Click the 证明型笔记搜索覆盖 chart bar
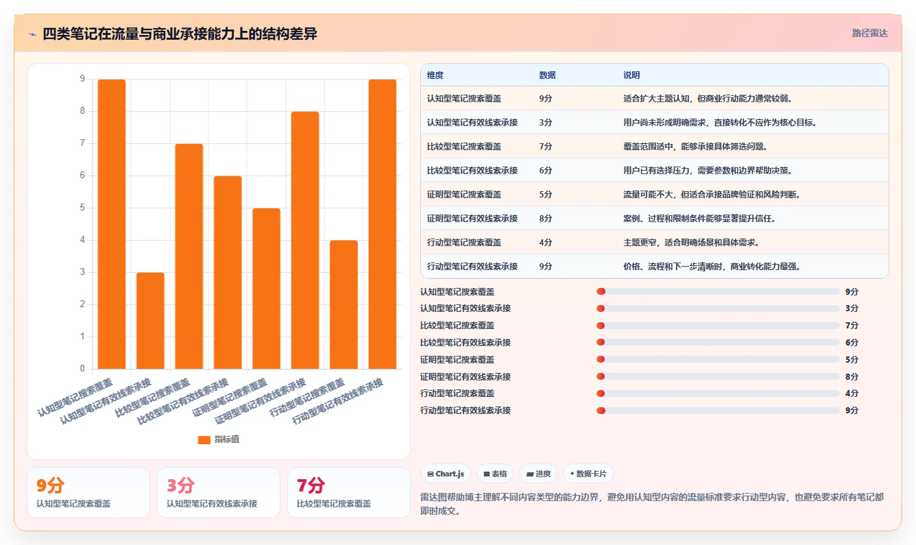The width and height of the screenshot is (916, 545). (x=267, y=289)
